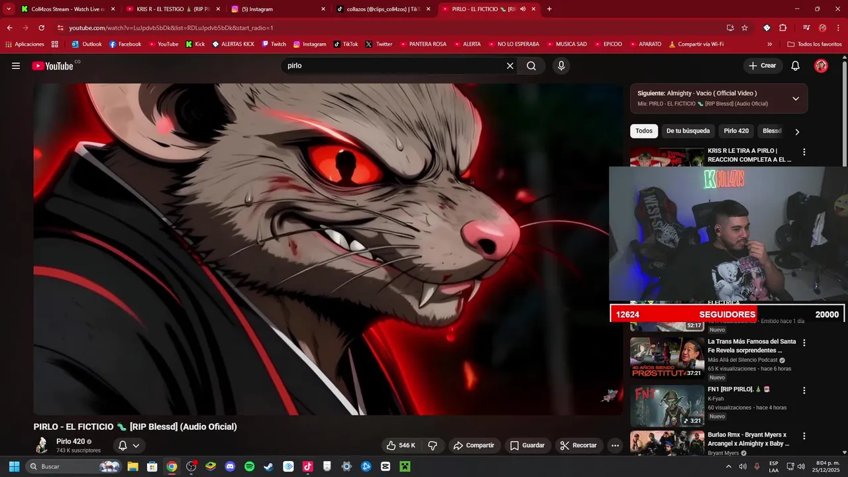Share the video via Compartir
This screenshot has height=477, width=848.
[x=474, y=445]
